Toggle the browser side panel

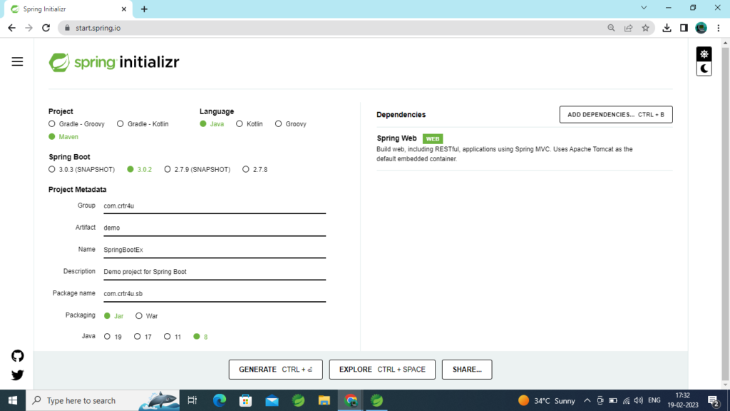684,28
